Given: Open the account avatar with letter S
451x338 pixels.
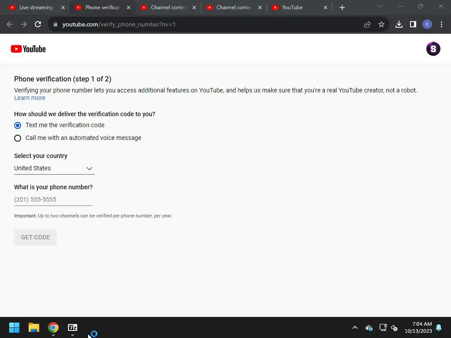Looking at the screenshot, I should 433,49.
